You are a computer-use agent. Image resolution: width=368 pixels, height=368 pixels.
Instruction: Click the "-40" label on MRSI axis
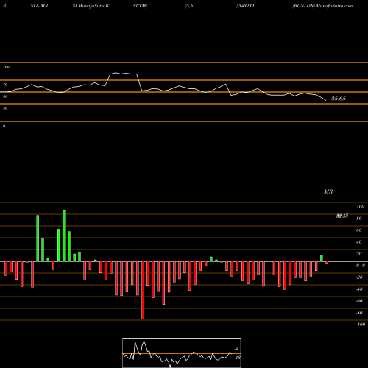(359, 289)
